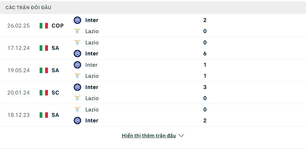The height and width of the screenshot is (149, 306).
Task: Click Italy flag beside SC competition
Action: coord(44,93)
